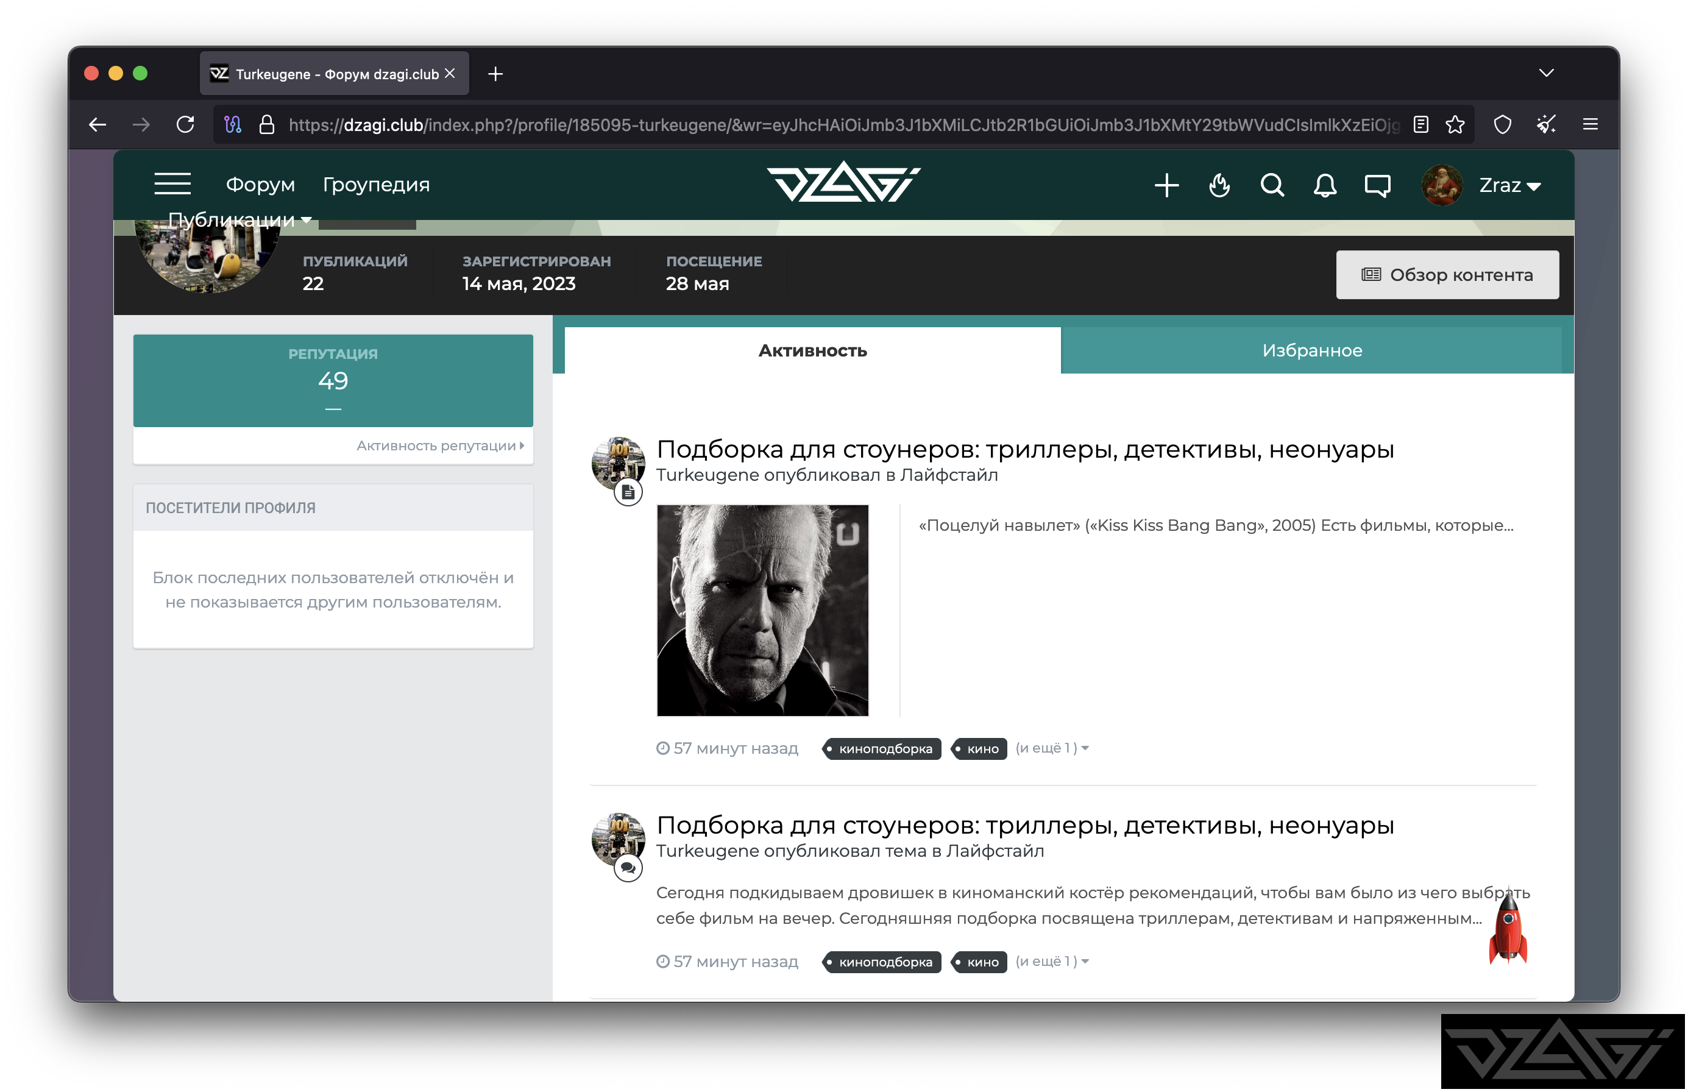
Task: Click the browser forward arrow
Action: 141,125
